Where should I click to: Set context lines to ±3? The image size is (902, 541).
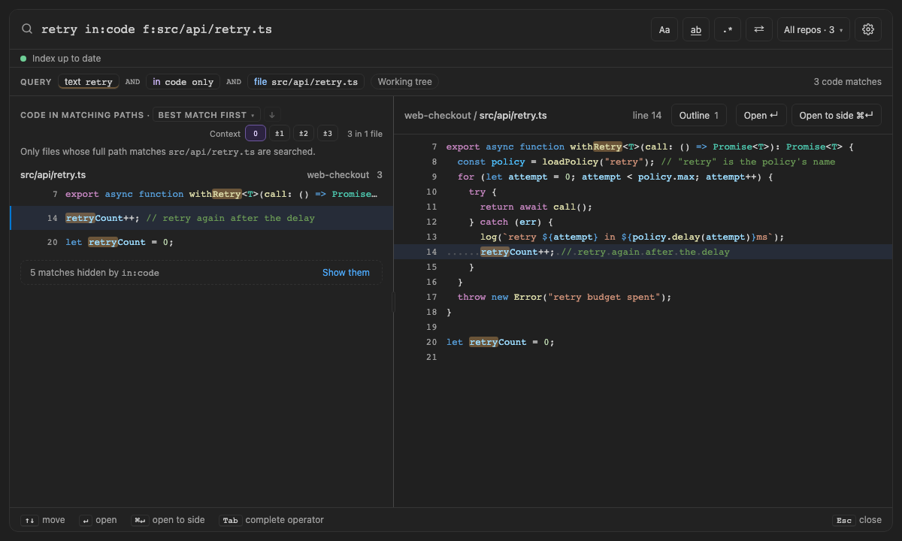point(328,134)
